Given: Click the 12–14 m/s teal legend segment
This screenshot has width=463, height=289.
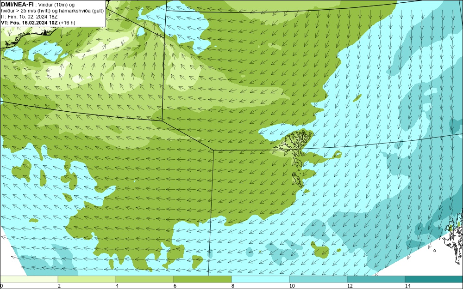Looking at the screenshot, I should (376, 279).
